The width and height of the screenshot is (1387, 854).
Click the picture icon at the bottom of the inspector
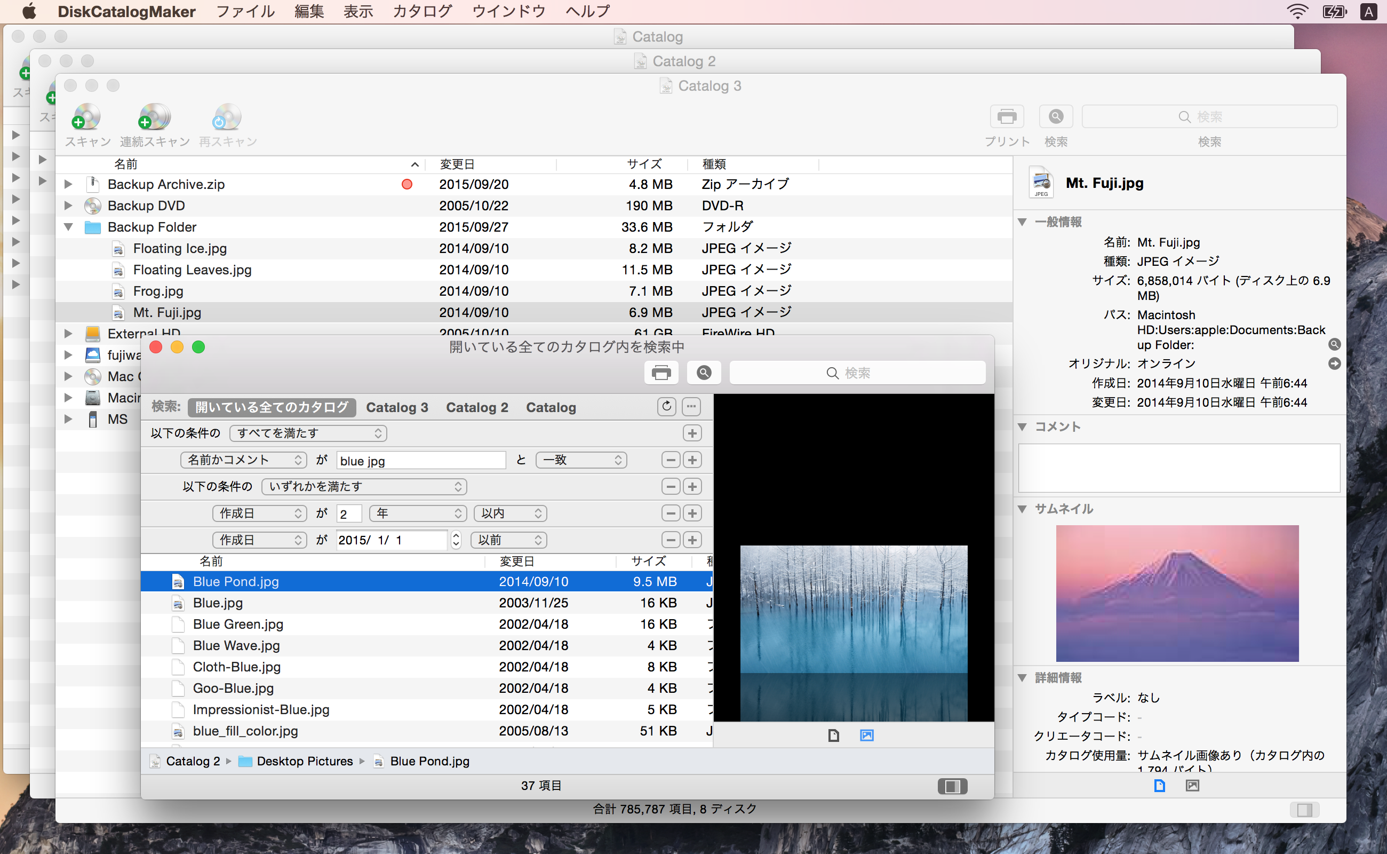pos(1192,786)
